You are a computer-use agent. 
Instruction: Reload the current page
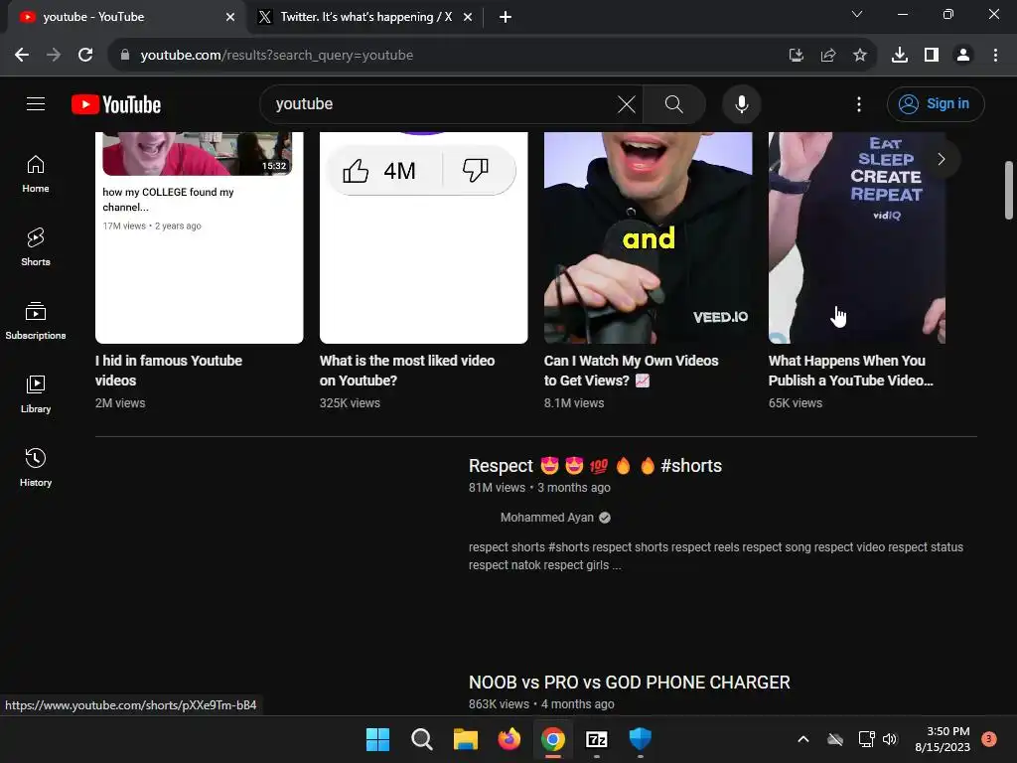point(85,56)
